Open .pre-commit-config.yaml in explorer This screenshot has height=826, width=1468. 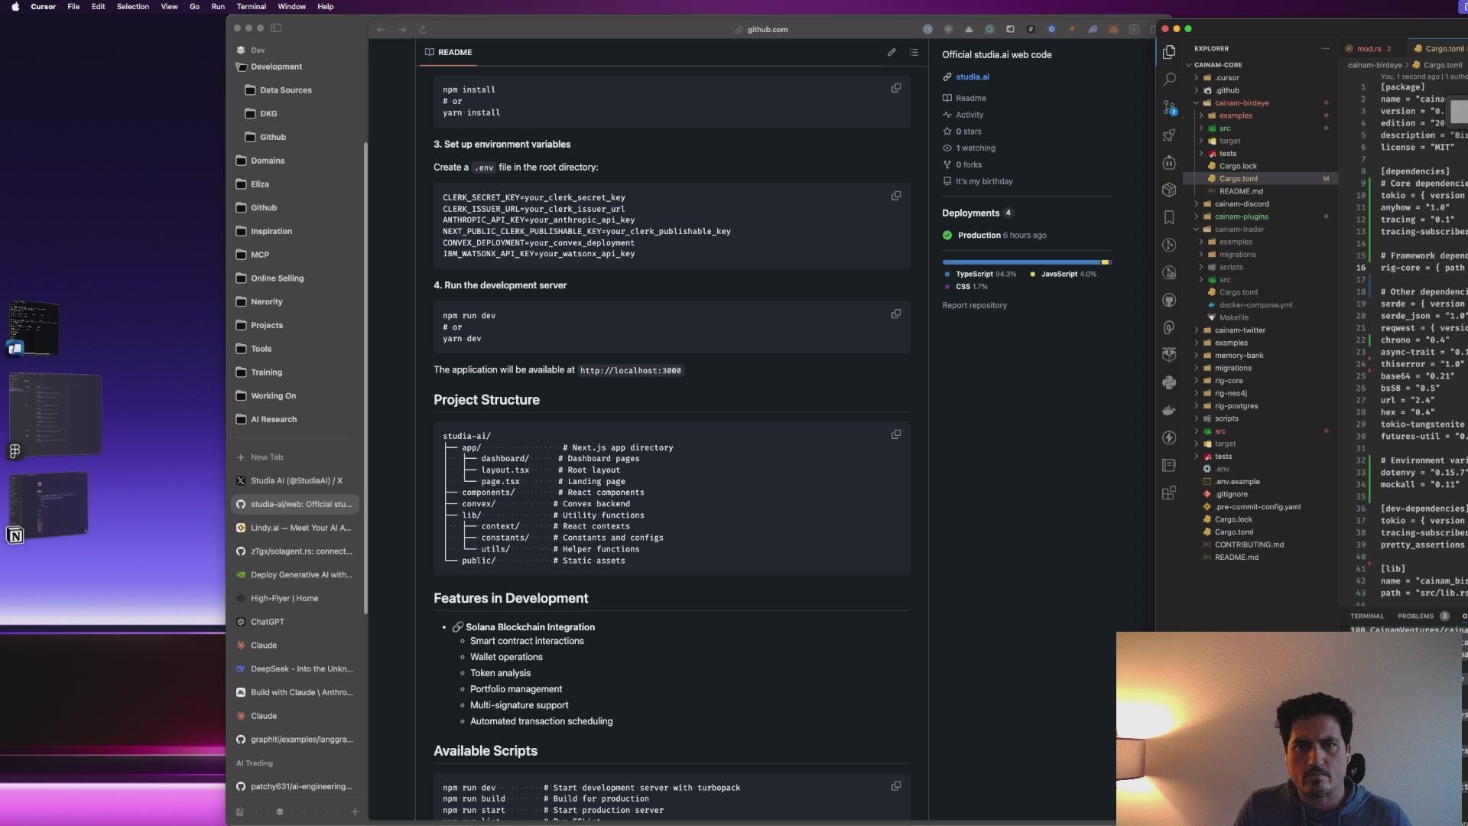point(1257,506)
